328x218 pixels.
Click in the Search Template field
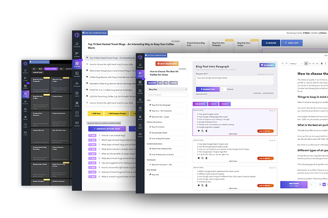(x=167, y=95)
